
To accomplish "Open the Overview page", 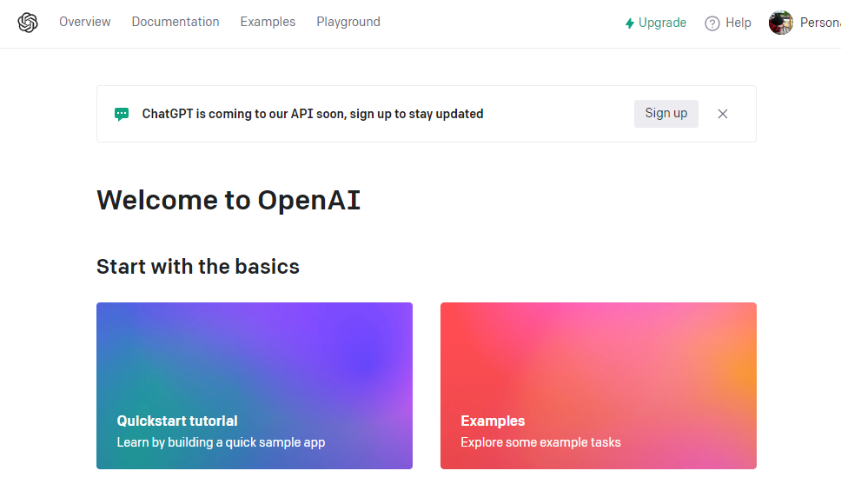I will coord(85,22).
